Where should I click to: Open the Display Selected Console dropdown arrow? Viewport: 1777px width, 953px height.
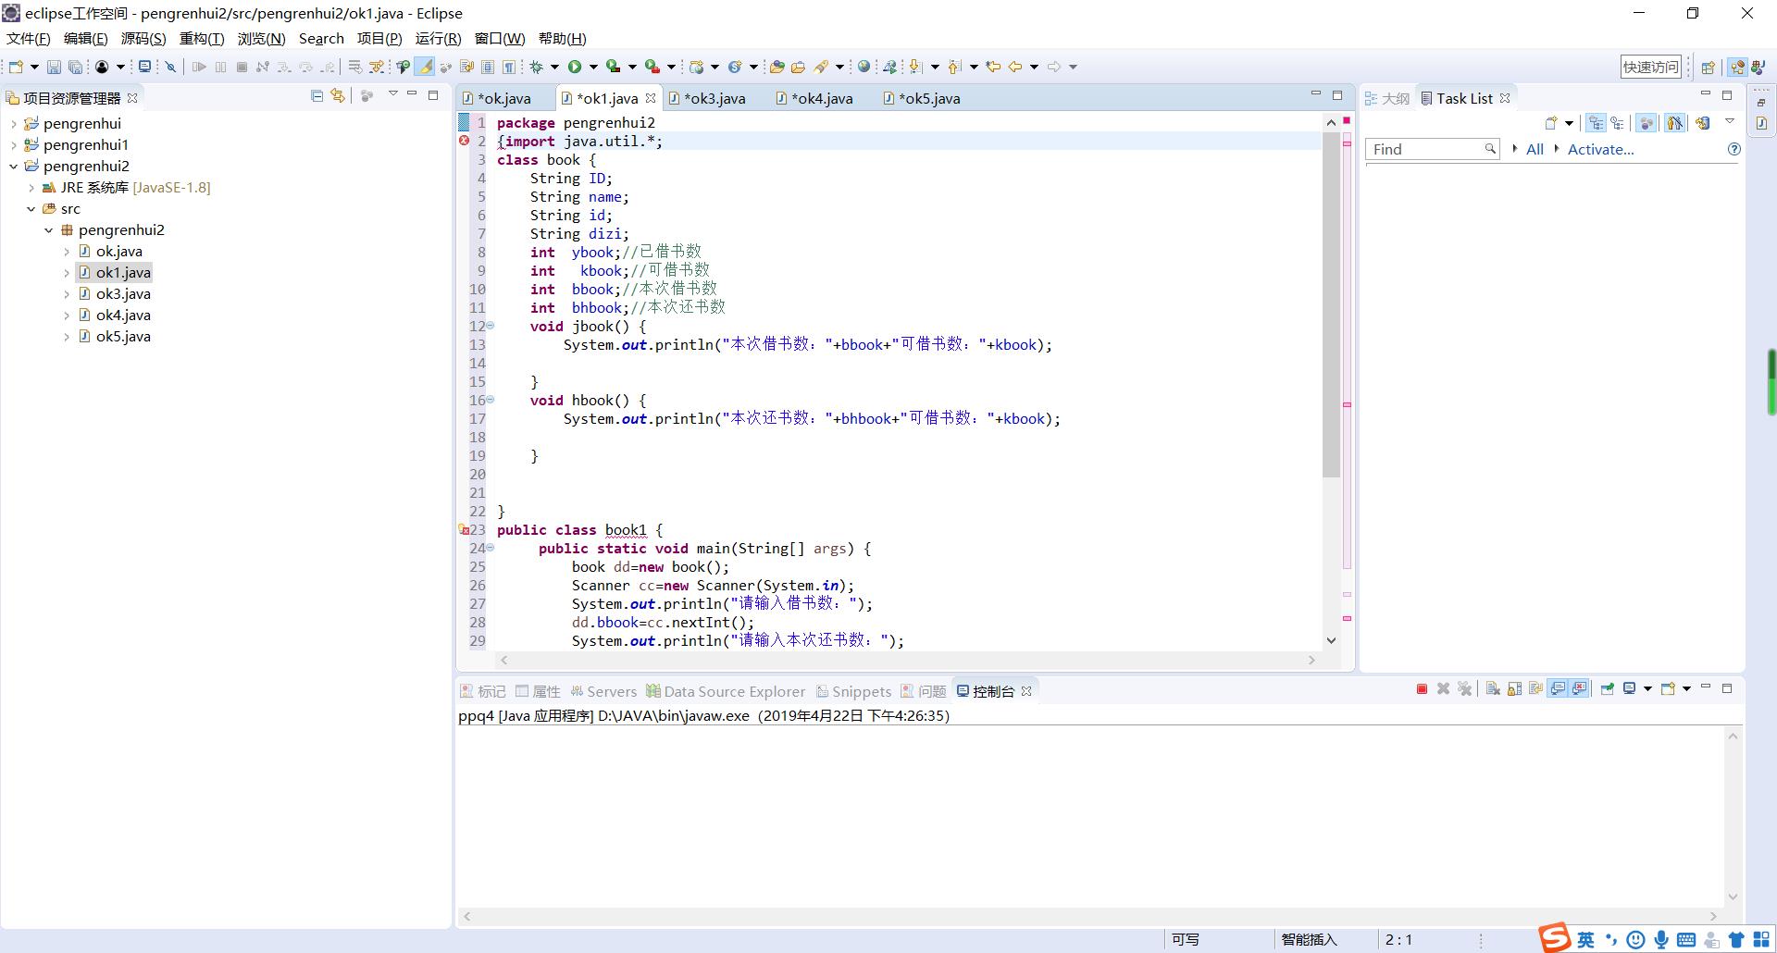point(1647,689)
